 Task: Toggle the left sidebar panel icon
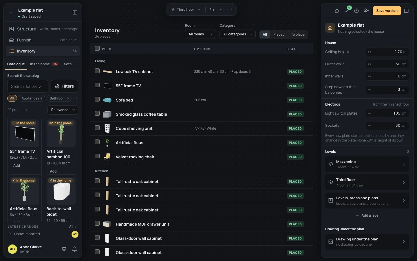(75, 12)
